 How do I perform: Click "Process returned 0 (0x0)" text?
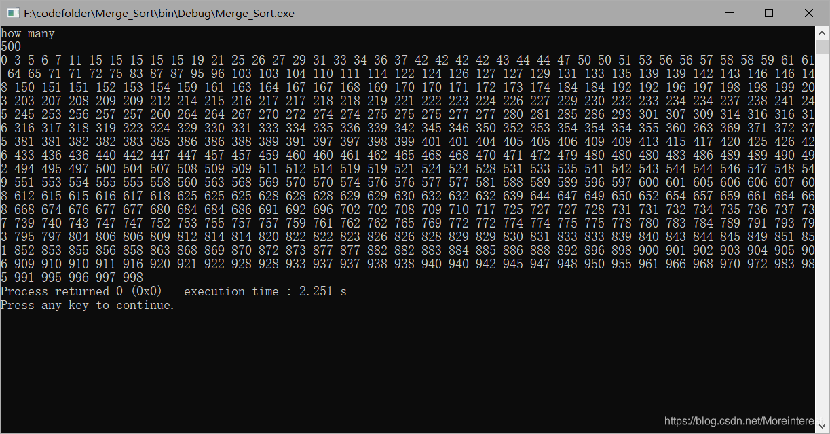point(81,291)
